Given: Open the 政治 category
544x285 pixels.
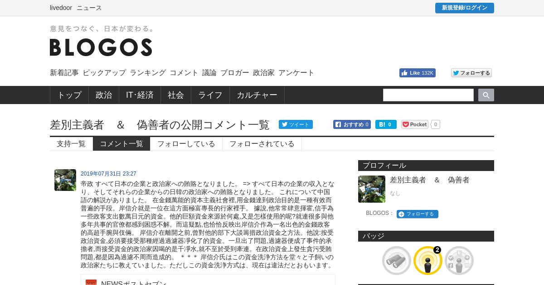Looking at the screenshot, I should 104,95.
